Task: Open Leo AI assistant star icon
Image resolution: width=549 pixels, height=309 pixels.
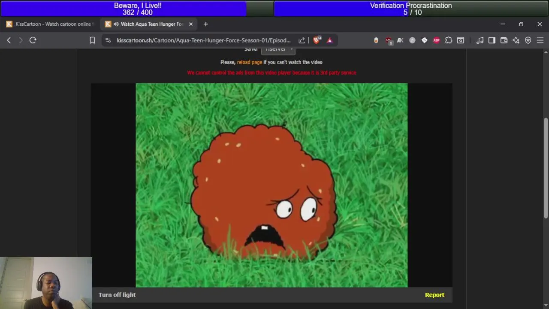Action: click(516, 40)
